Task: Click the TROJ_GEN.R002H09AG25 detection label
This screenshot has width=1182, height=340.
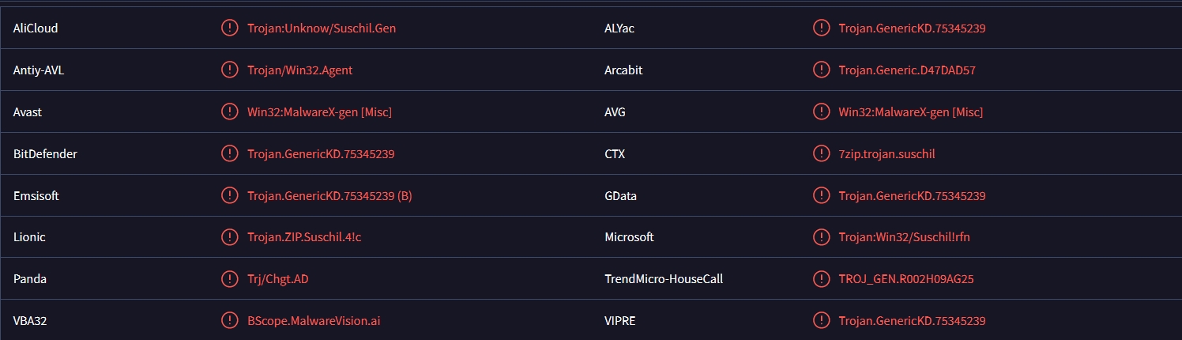Action: pos(906,279)
